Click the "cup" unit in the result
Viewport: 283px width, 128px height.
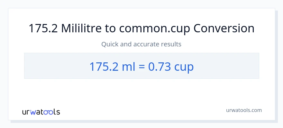(184, 67)
